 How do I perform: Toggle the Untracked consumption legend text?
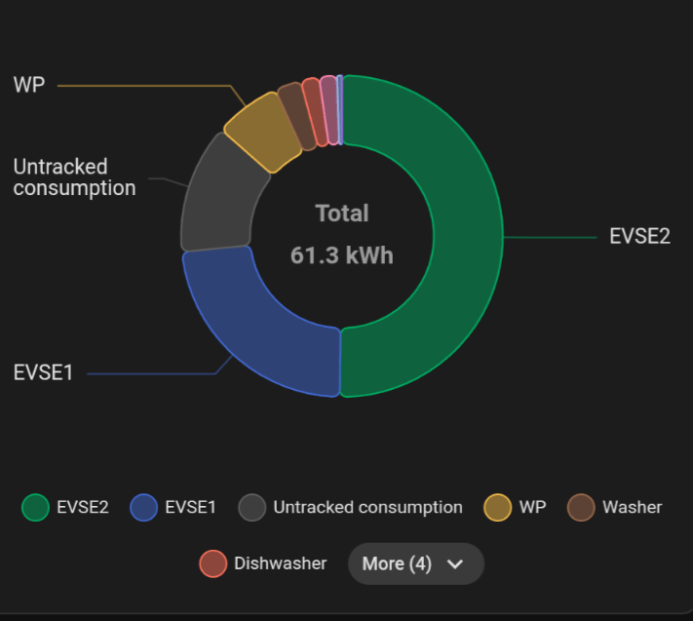point(367,507)
